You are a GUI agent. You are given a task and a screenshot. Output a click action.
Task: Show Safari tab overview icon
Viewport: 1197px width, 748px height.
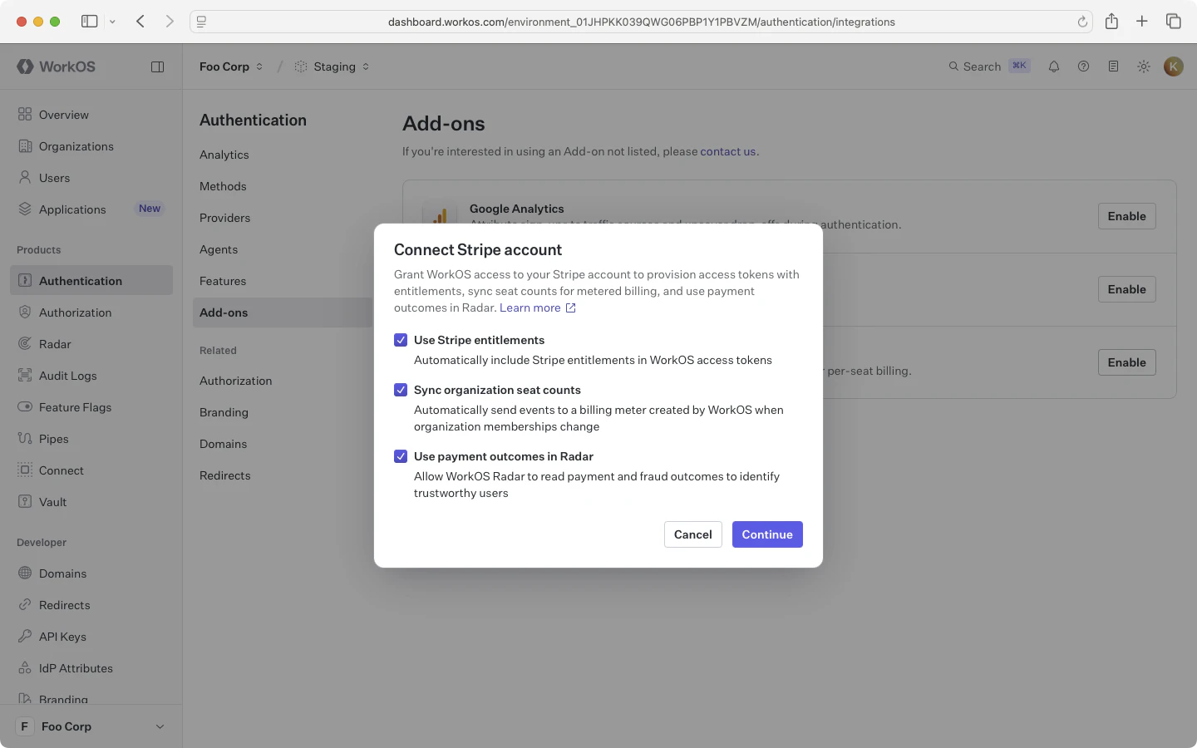pyautogui.click(x=1174, y=22)
